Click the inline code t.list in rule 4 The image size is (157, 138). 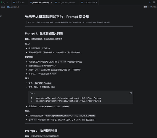click(53, 74)
